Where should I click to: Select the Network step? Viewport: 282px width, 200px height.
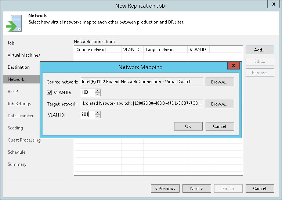click(21, 79)
